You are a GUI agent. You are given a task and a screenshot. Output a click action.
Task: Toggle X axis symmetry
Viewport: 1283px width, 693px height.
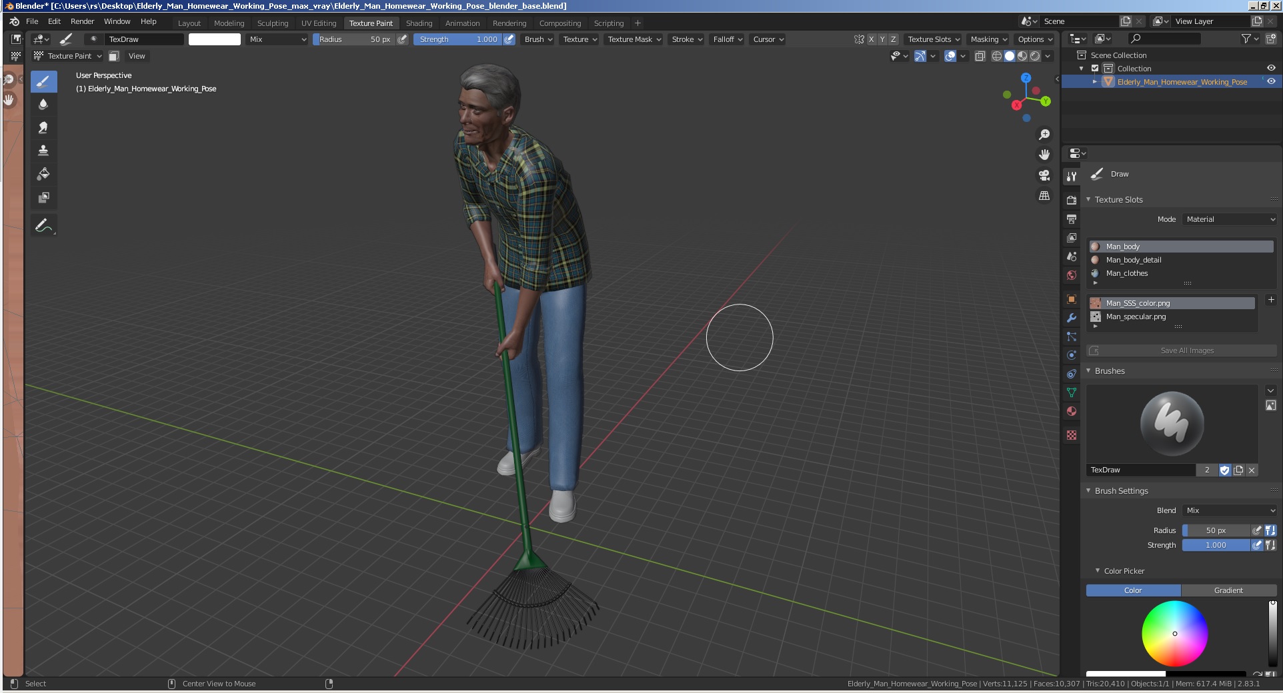click(x=871, y=39)
